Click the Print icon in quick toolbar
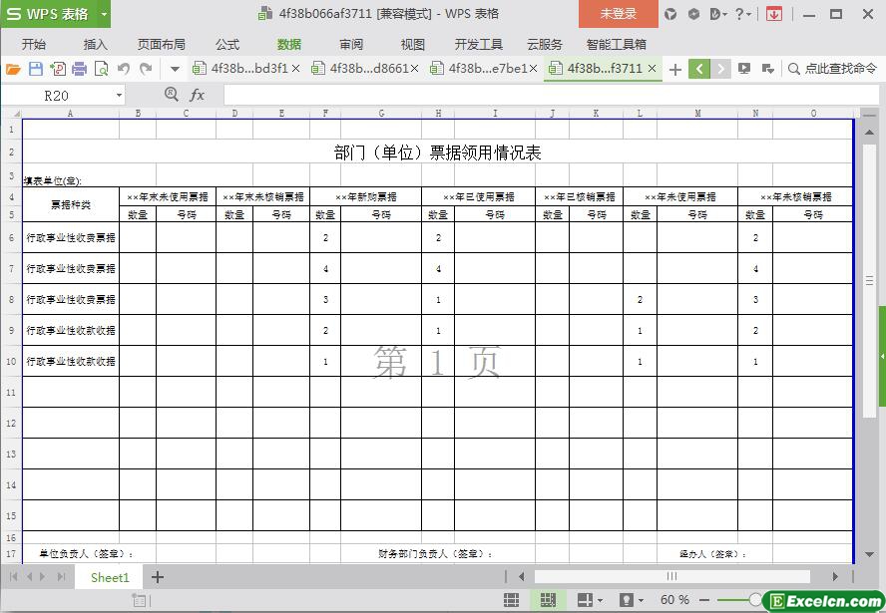 coord(79,69)
